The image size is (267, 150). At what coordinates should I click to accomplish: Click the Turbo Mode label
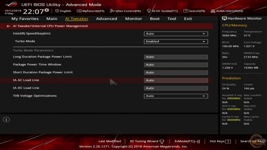25,41
